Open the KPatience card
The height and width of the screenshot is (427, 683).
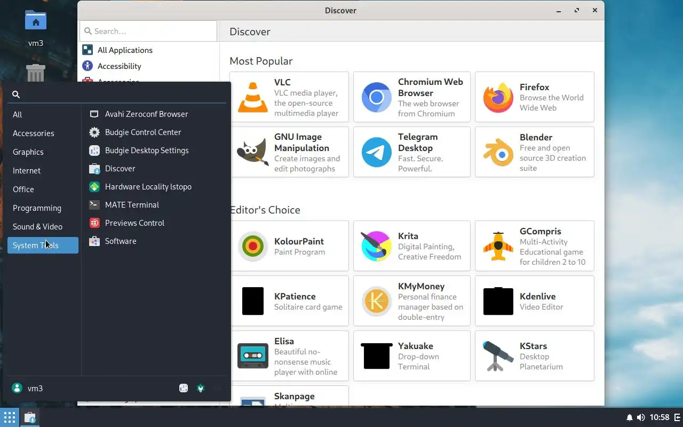[x=289, y=301]
